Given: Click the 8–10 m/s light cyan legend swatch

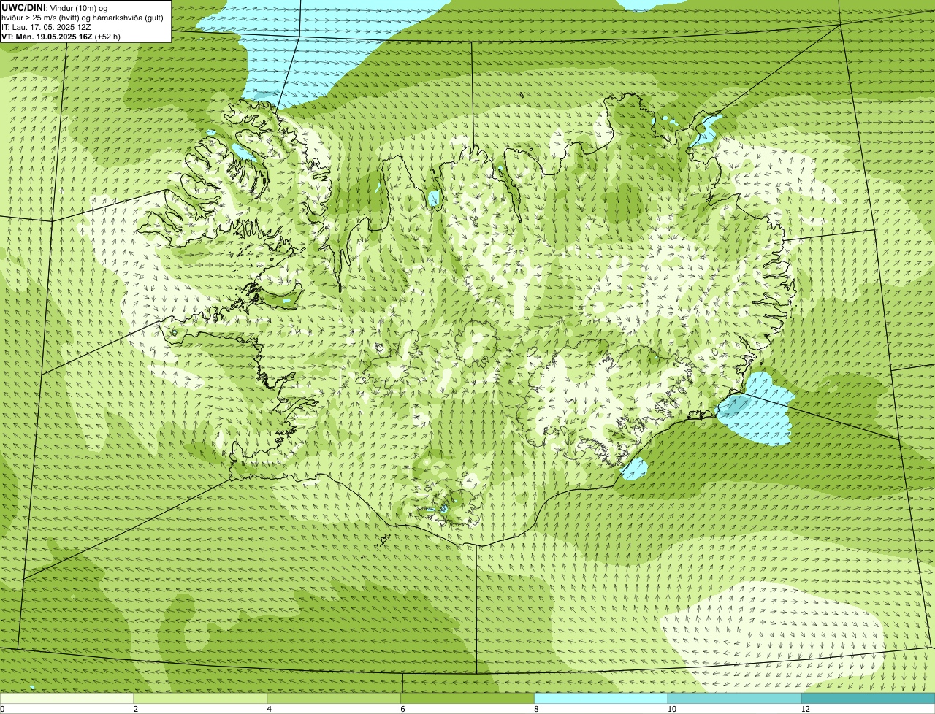Looking at the screenshot, I should [x=601, y=699].
